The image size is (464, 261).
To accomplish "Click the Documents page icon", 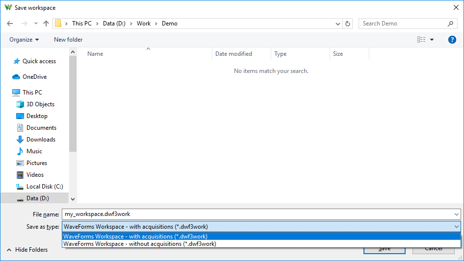I will [20, 128].
